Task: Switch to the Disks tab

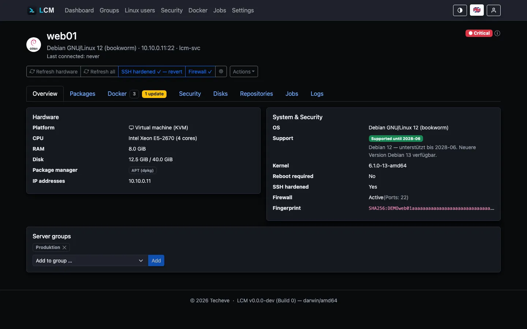Action: [x=220, y=94]
